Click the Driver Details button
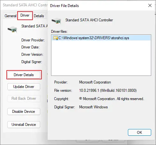 (x=24, y=75)
